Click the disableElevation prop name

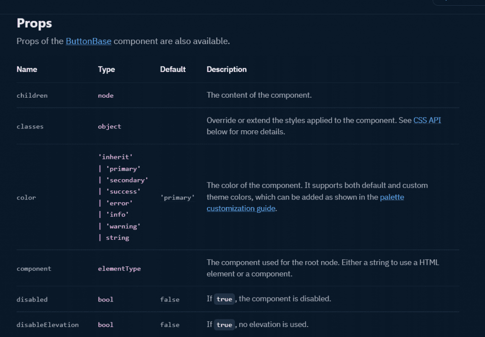[47, 325]
